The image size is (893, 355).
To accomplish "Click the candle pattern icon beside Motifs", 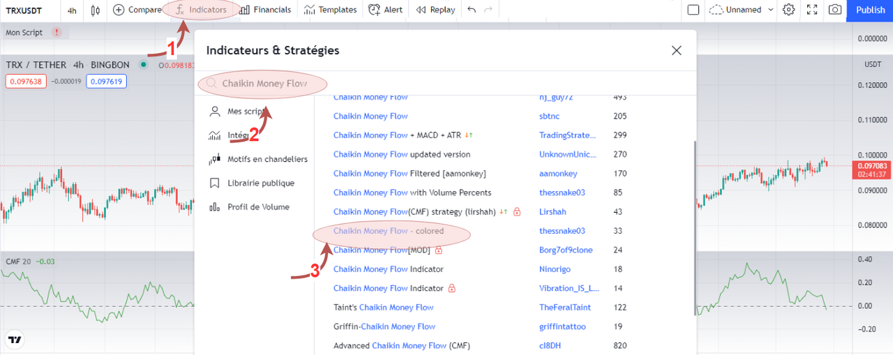I will pos(214,159).
